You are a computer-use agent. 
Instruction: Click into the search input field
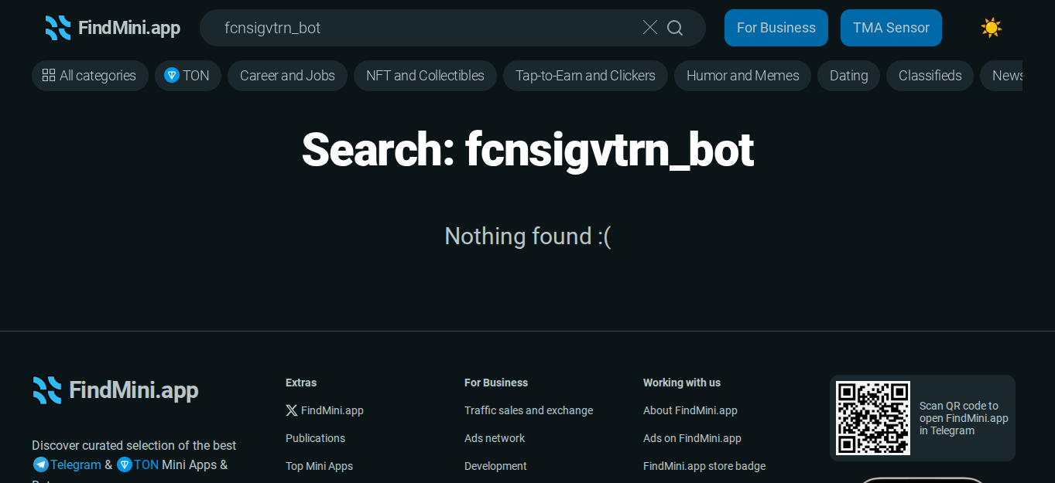tap(426, 28)
